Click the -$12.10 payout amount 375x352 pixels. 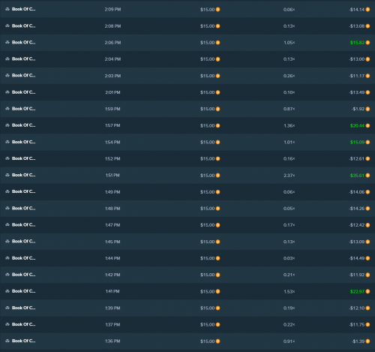[x=357, y=308]
